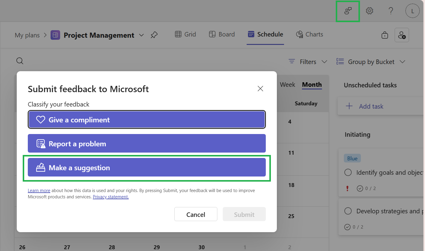Click the Project Management plan title
This screenshot has height=251, width=435.
coord(99,35)
